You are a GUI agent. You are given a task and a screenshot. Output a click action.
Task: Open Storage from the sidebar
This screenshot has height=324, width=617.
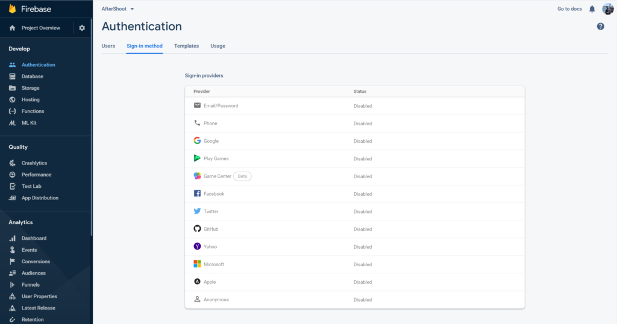point(30,88)
